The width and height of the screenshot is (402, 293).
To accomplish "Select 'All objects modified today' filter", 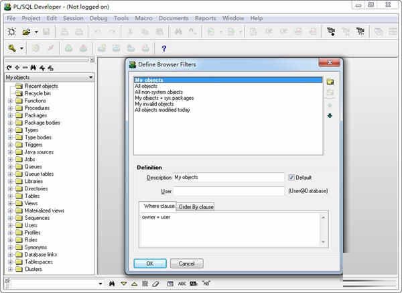I will (x=162, y=110).
